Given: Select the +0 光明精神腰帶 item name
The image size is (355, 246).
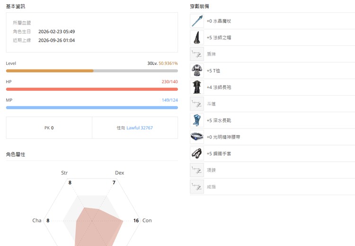Looking at the screenshot, I should [x=223, y=137].
